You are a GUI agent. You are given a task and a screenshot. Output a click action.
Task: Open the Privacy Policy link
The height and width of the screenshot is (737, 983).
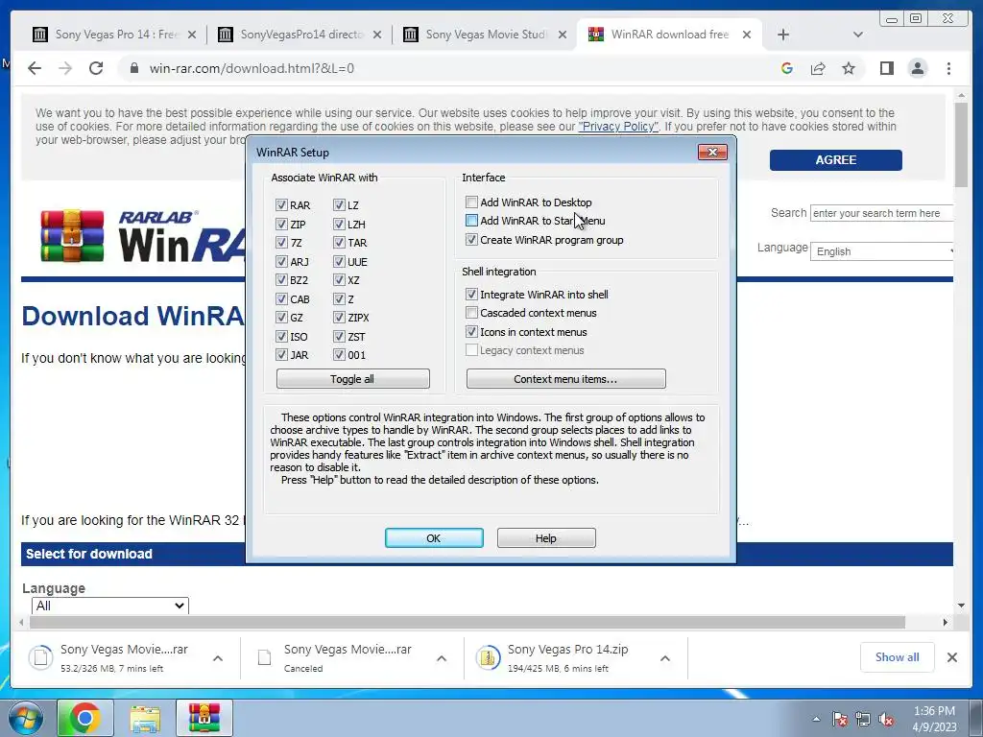(x=618, y=127)
